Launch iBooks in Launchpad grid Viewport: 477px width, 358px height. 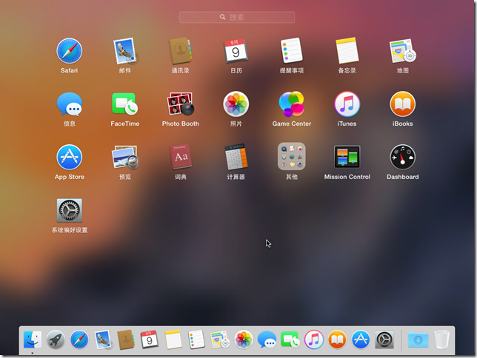pyautogui.click(x=402, y=104)
